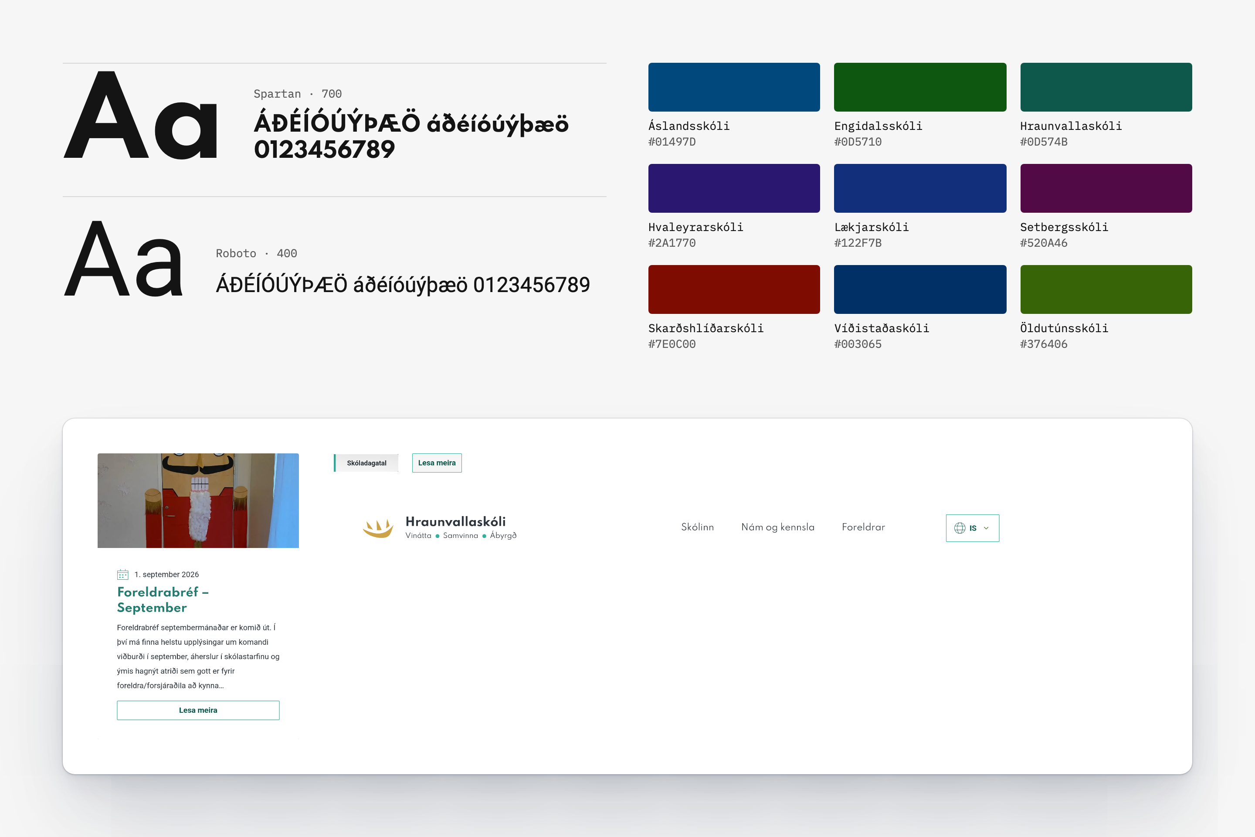Click the #0D5710 hex code text
This screenshot has height=837, width=1255.
[858, 142]
